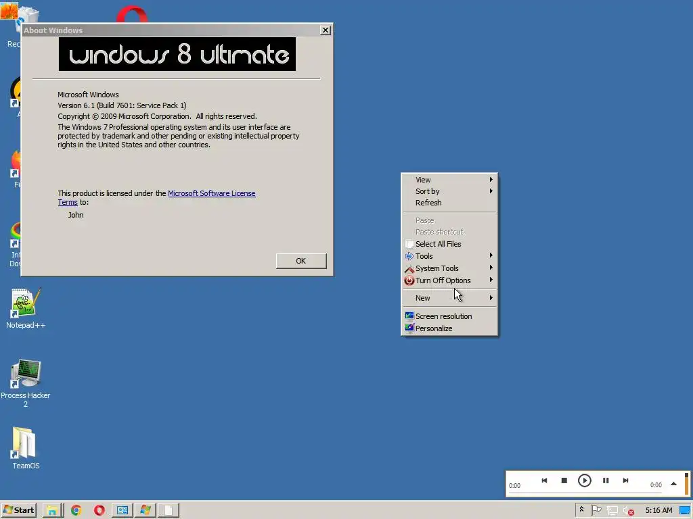
Task: Choose Screen resolution from context menu
Action: (449, 316)
